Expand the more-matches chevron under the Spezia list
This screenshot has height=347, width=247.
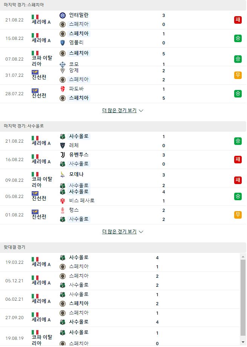click(x=141, y=110)
